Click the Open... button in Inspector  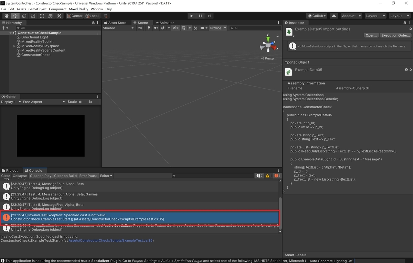pos(371,35)
